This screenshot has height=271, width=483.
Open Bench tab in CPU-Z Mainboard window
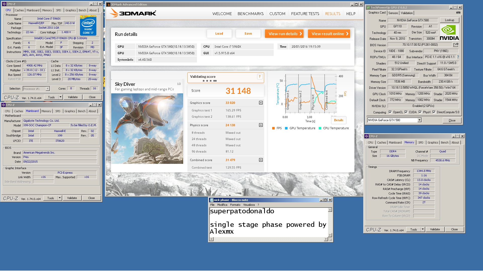pyautogui.click(x=82, y=111)
